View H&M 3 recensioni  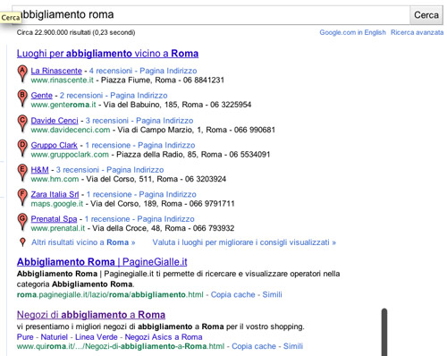tap(78, 170)
